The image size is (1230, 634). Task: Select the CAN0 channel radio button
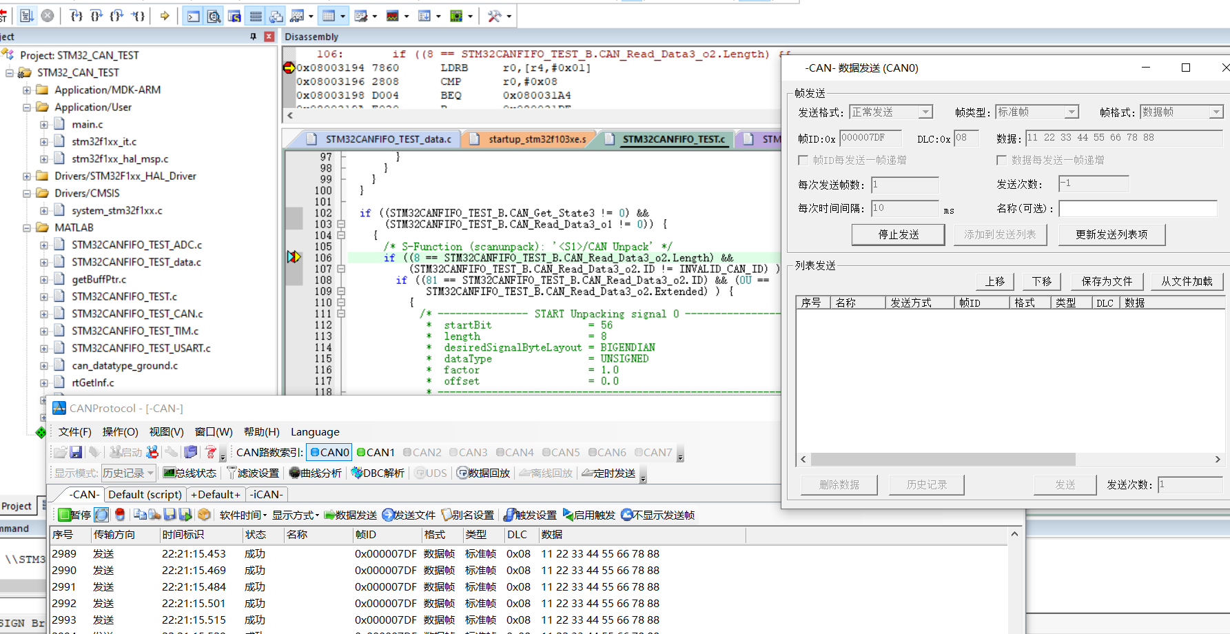click(330, 452)
